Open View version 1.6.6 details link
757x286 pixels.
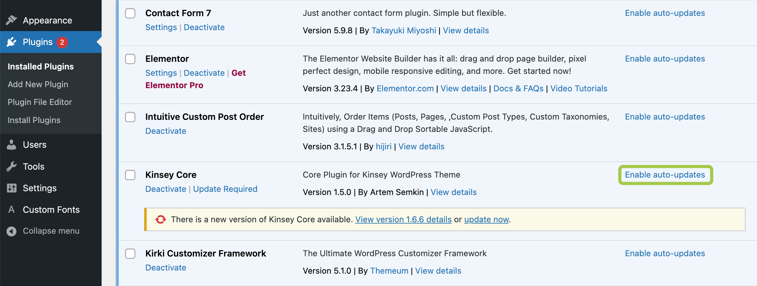(x=403, y=219)
